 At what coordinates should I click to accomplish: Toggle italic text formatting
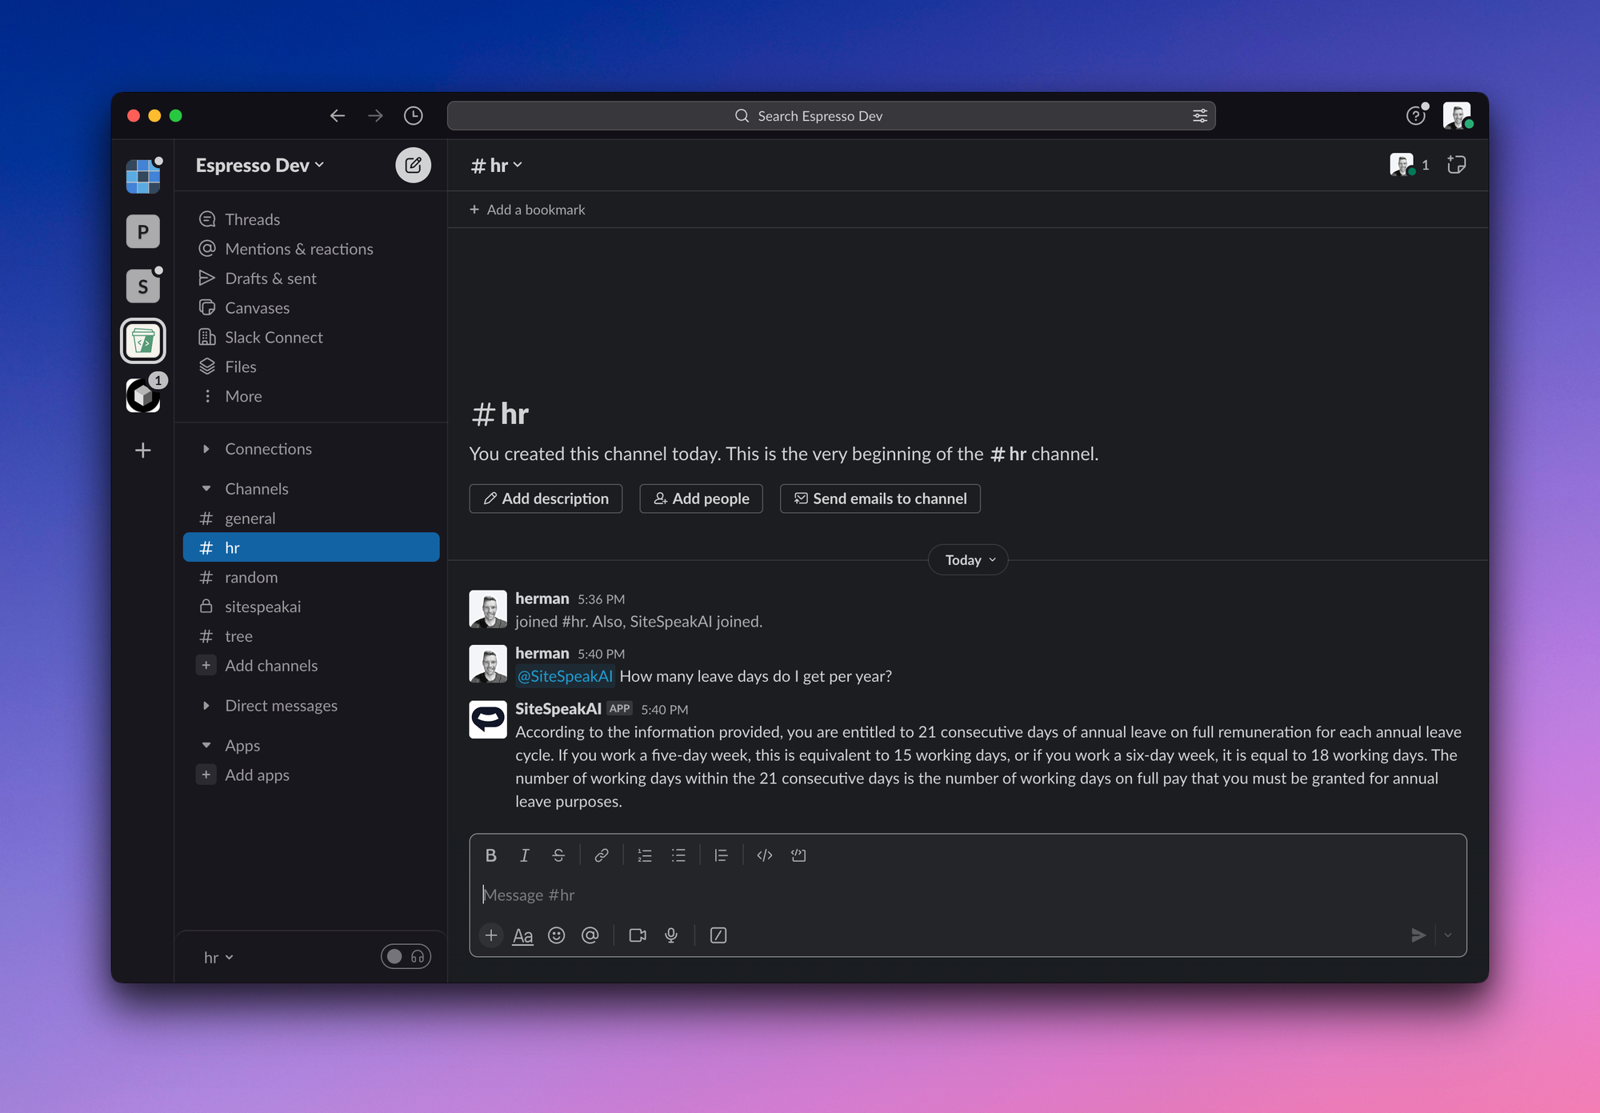pos(524,855)
